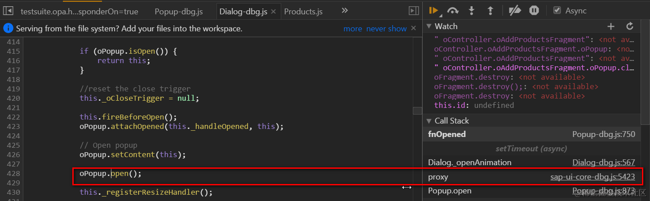The width and height of the screenshot is (650, 201).
Task: Select the oController.oAddProductsFragment.oPopup.cl… watch entry
Action: pos(534,68)
